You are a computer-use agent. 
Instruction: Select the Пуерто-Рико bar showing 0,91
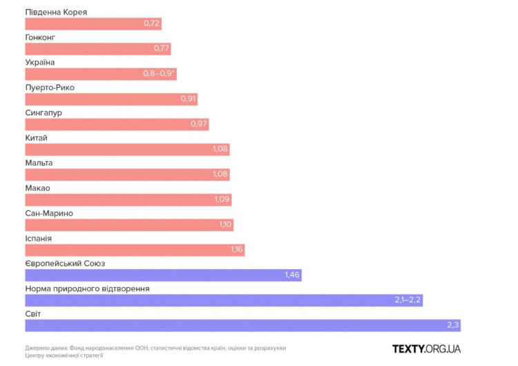[111, 99]
